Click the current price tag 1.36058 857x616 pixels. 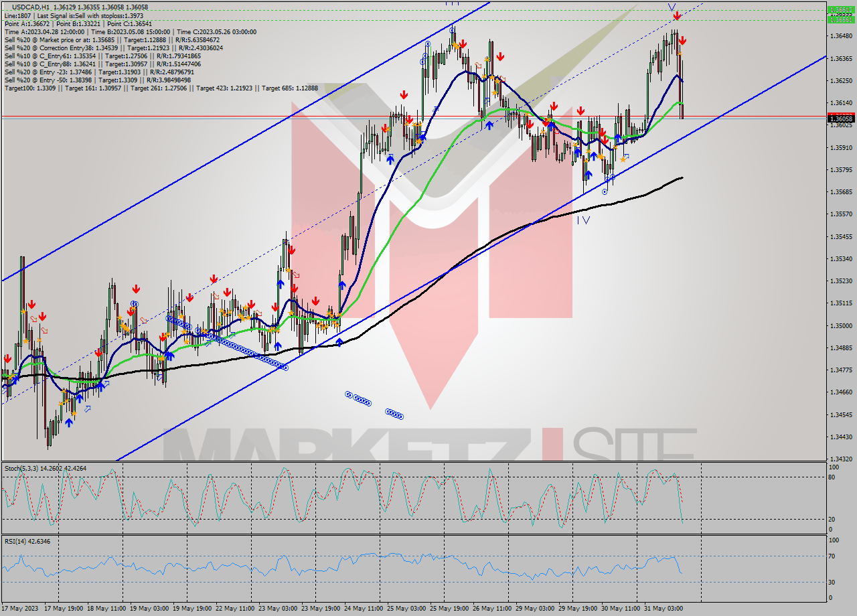(x=841, y=119)
